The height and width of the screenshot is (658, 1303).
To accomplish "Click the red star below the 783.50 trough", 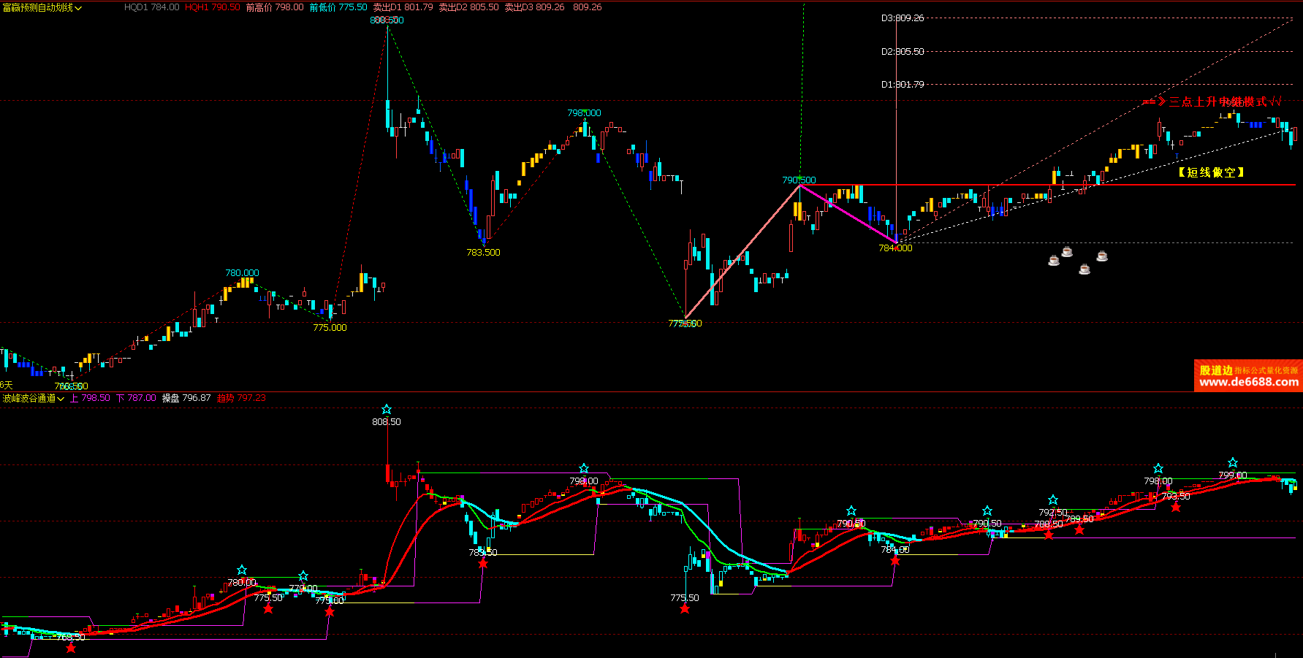I will [x=483, y=563].
